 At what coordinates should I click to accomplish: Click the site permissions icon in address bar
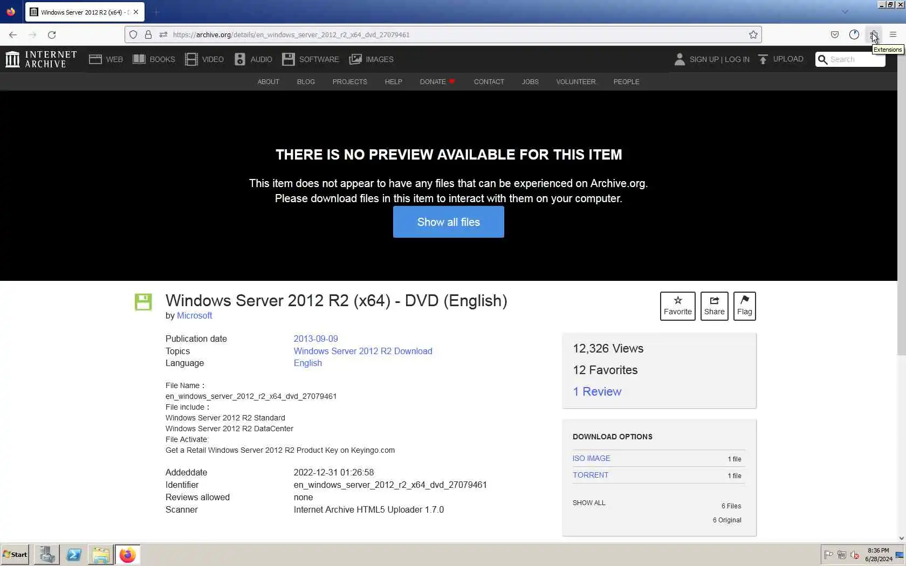point(163,34)
